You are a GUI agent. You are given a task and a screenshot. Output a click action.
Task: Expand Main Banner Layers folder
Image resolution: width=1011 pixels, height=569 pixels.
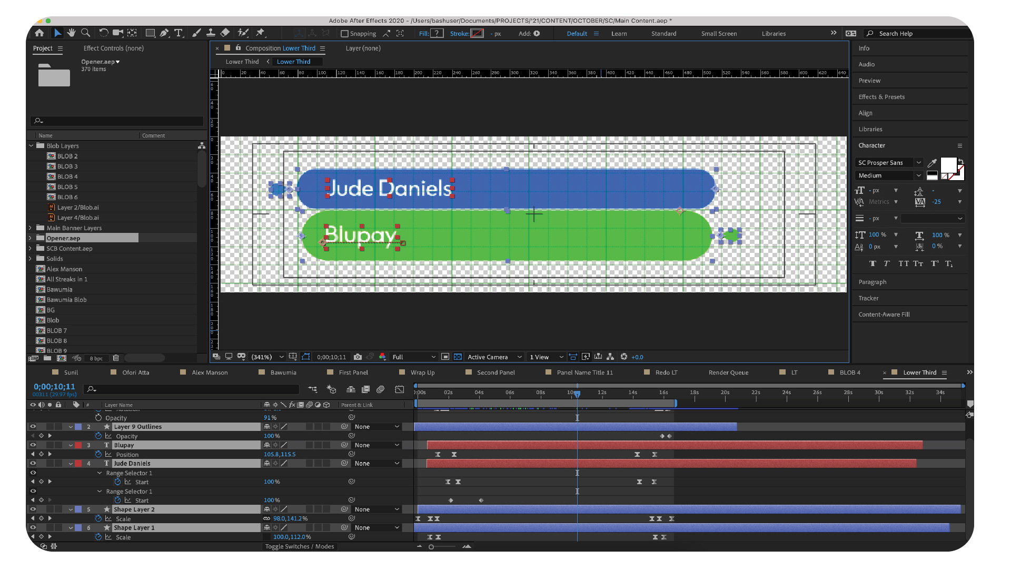coord(31,228)
